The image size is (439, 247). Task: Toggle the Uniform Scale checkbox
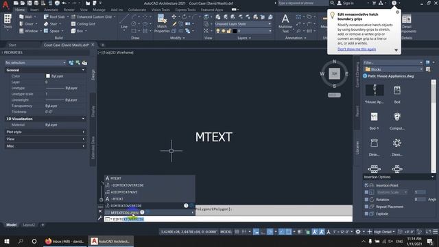pyautogui.click(x=366, y=192)
